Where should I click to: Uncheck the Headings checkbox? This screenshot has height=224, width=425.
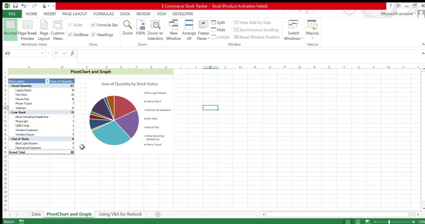pos(93,34)
